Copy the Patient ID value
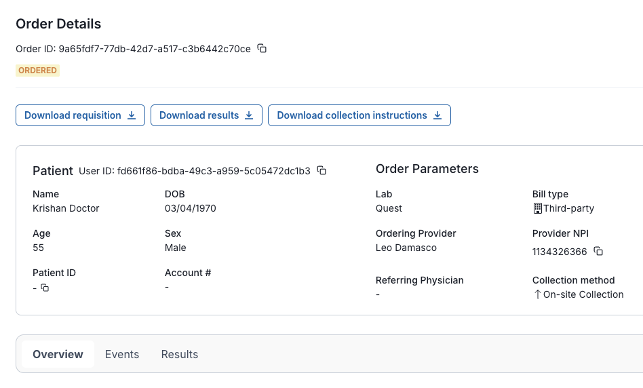The height and width of the screenshot is (388, 643). (x=45, y=288)
